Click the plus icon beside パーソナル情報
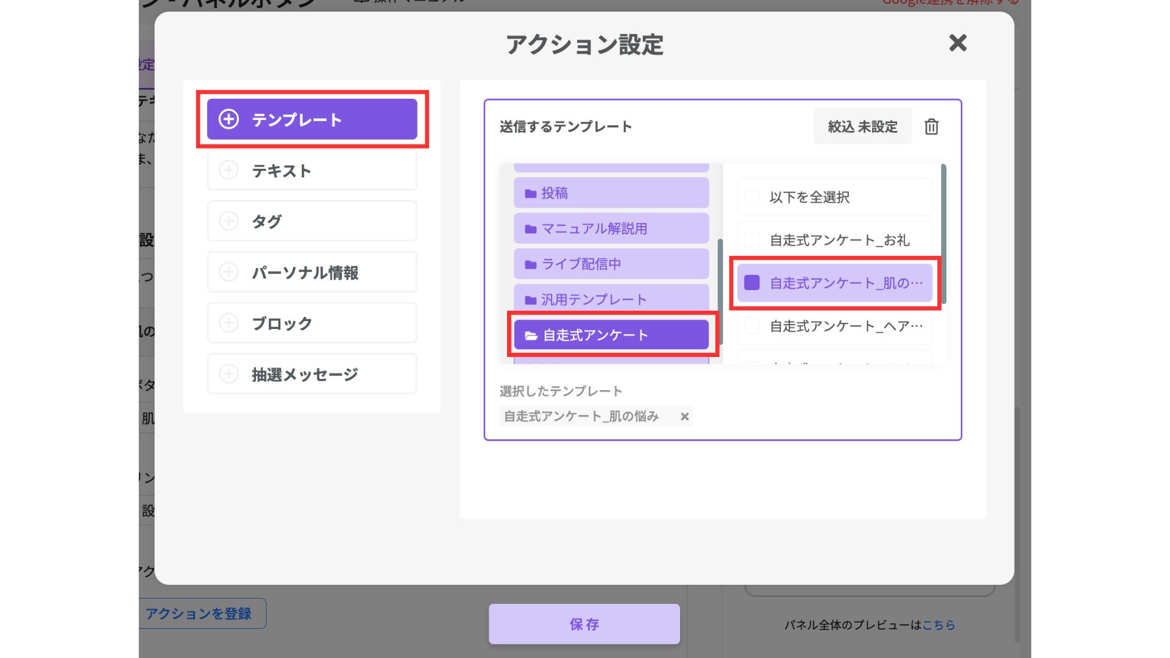 coord(229,272)
